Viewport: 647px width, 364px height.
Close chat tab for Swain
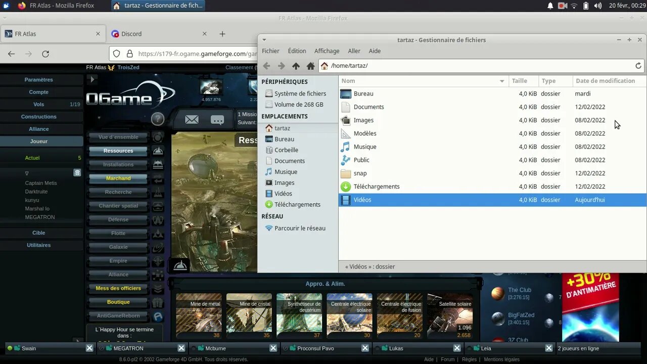[89, 348]
